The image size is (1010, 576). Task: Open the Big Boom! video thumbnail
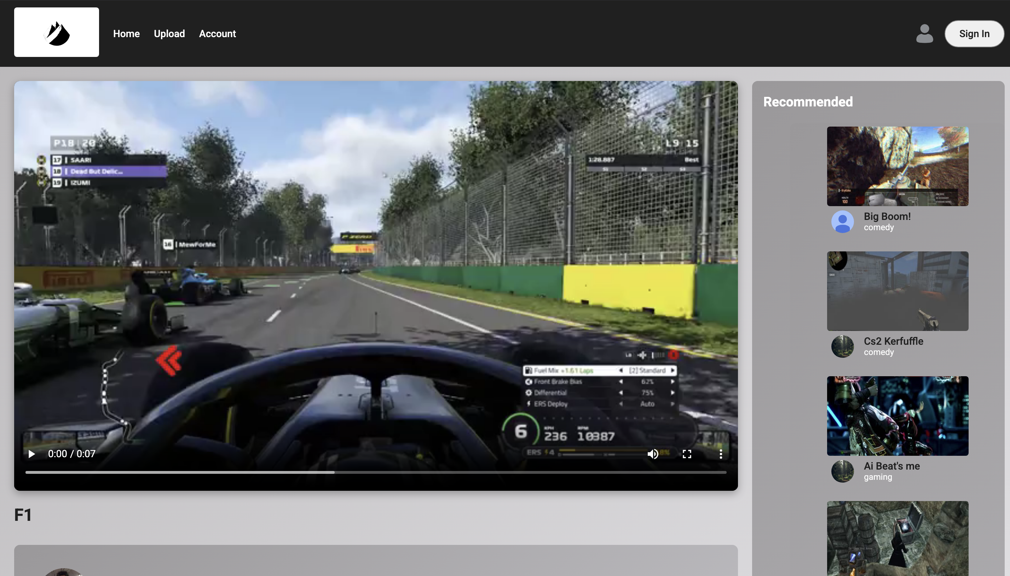click(897, 166)
